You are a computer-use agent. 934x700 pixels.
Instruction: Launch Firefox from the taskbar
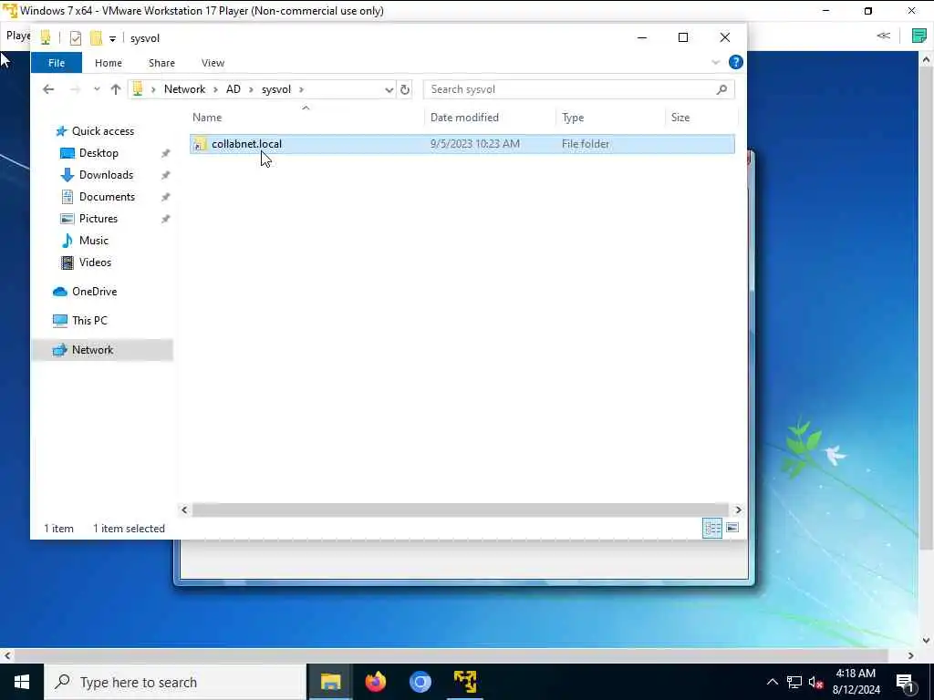tap(375, 682)
